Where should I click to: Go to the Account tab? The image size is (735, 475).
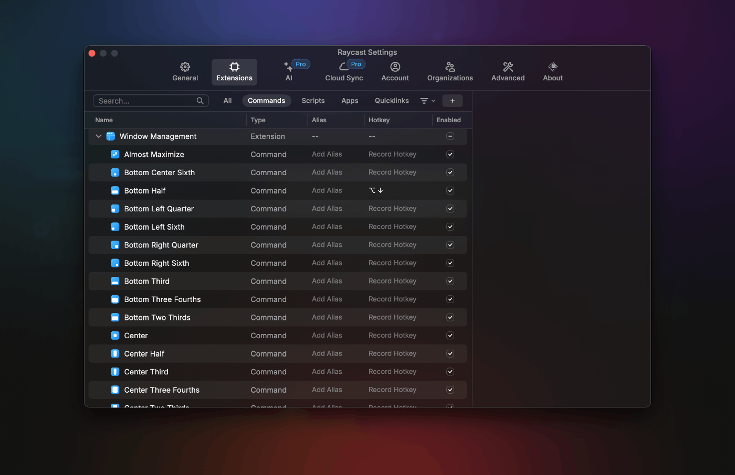coord(395,72)
